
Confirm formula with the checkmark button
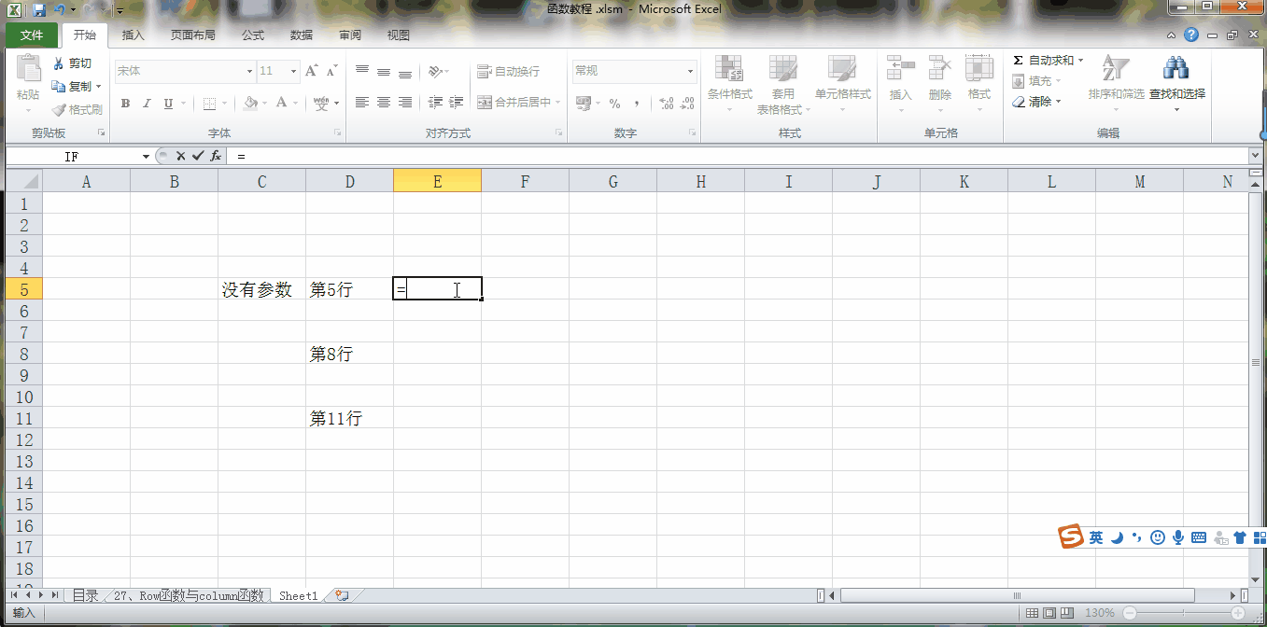[x=197, y=156]
